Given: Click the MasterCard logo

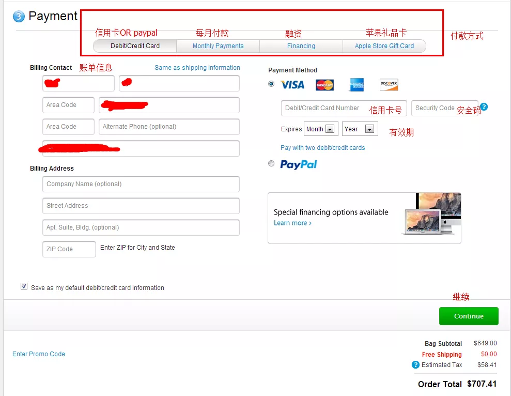Looking at the screenshot, I should pyautogui.click(x=324, y=85).
